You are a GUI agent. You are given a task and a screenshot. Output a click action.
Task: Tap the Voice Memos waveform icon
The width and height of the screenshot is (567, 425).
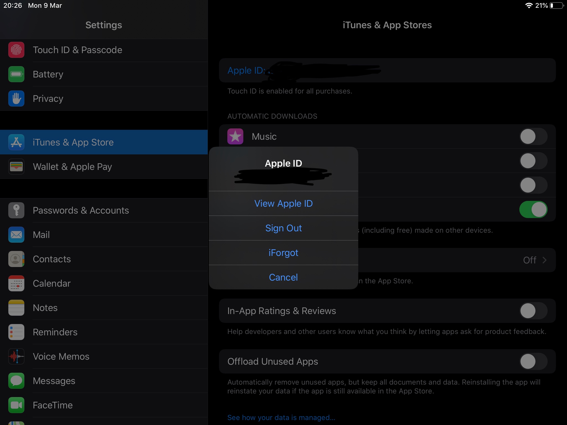[16, 356]
